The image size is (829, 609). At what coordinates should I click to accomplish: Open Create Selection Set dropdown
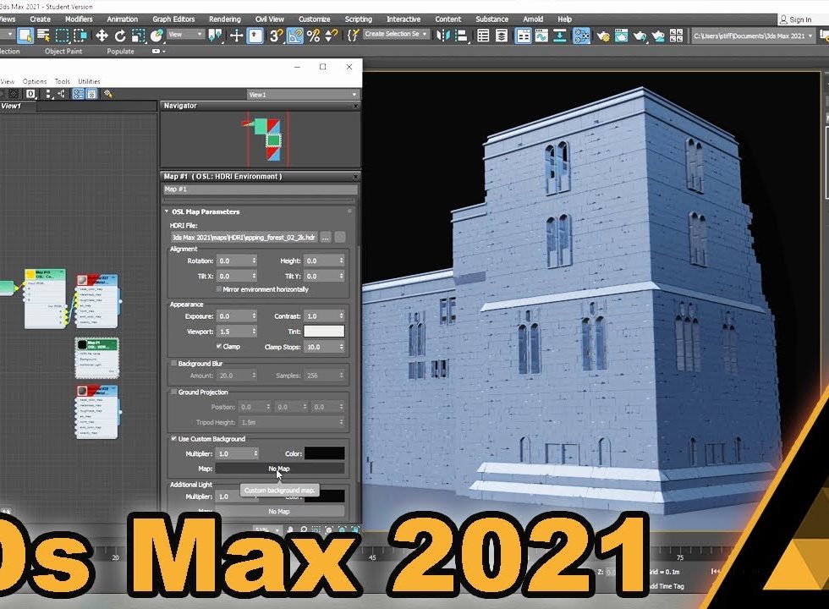click(x=396, y=35)
